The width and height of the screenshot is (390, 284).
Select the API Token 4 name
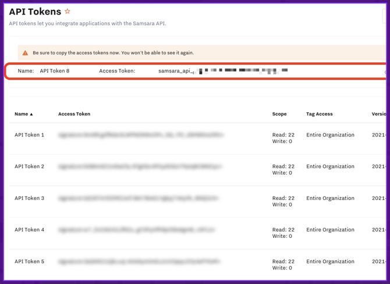coord(29,230)
